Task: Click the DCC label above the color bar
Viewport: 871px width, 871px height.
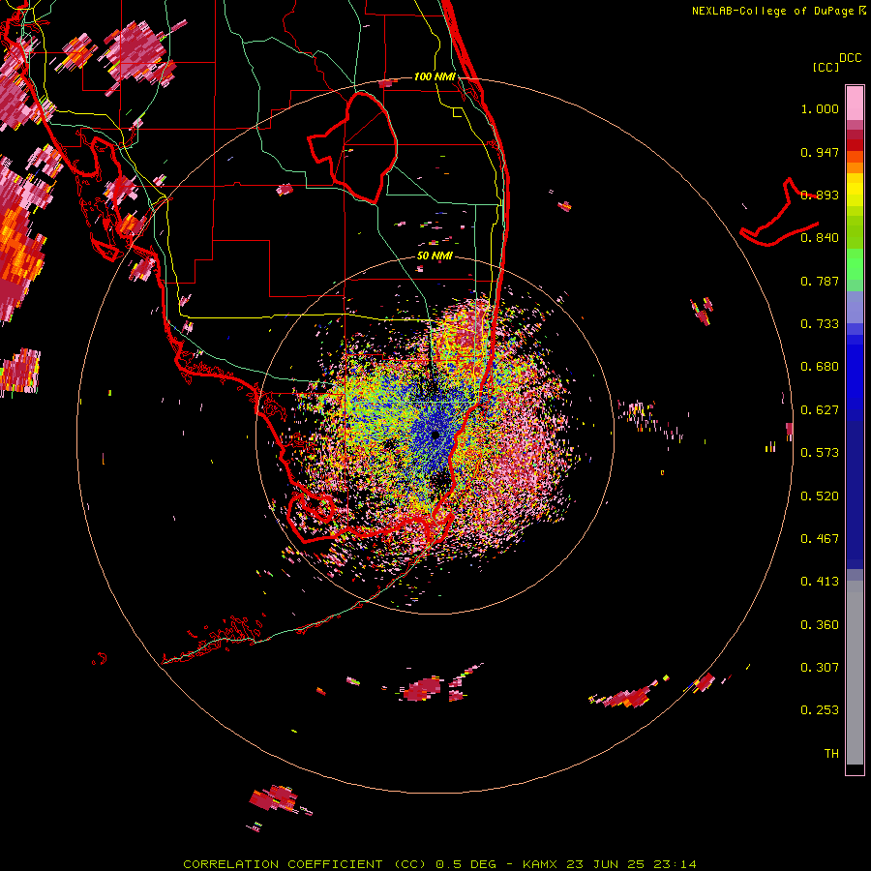Action: [850, 58]
